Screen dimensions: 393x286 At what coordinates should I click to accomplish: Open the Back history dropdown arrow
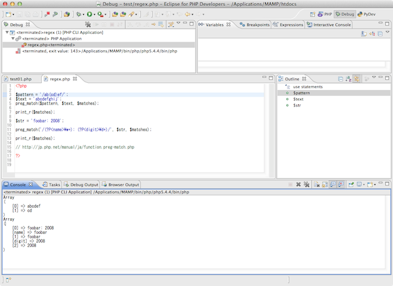pyautogui.click(x=193, y=15)
